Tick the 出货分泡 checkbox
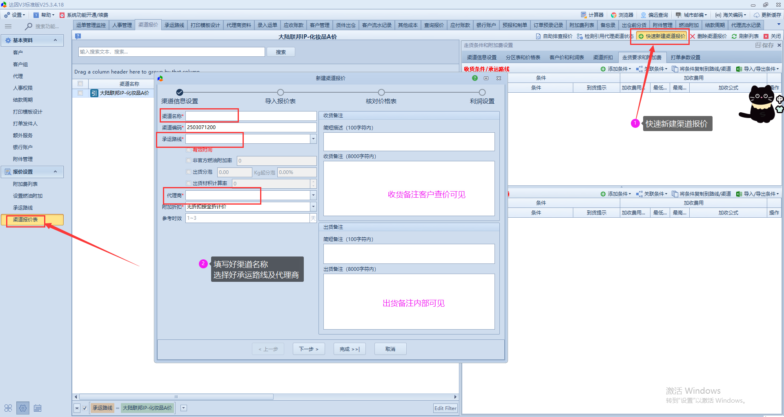 coord(189,172)
